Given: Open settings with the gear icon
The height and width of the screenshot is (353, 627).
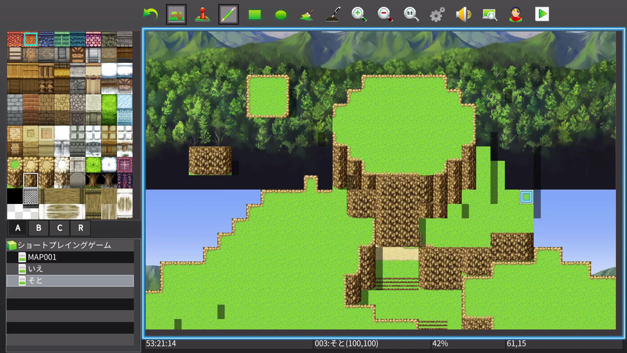Looking at the screenshot, I should coord(437,15).
